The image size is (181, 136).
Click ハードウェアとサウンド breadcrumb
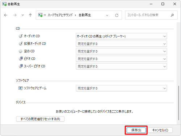coord(60,15)
